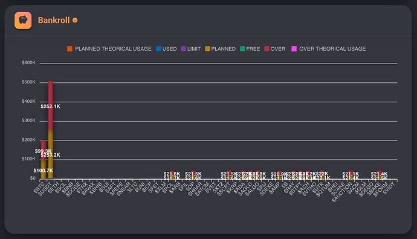
Task: Toggle the PLANNED THEORICAL USAGE legend series
Action: (x=109, y=48)
